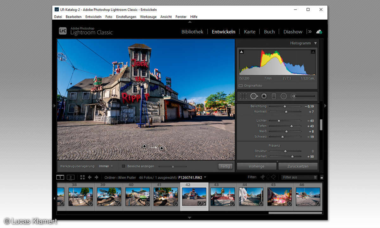
Task: Choose the radial filter tool
Action: [x=284, y=96]
